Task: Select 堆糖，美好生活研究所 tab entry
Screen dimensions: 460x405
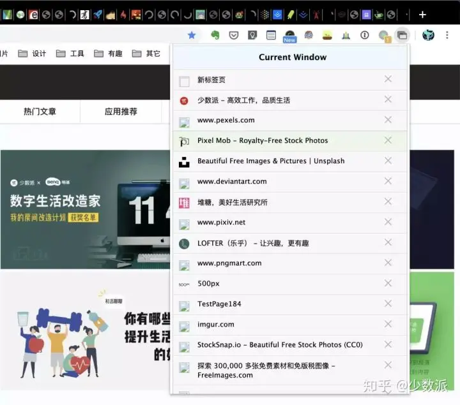Action: (x=290, y=202)
